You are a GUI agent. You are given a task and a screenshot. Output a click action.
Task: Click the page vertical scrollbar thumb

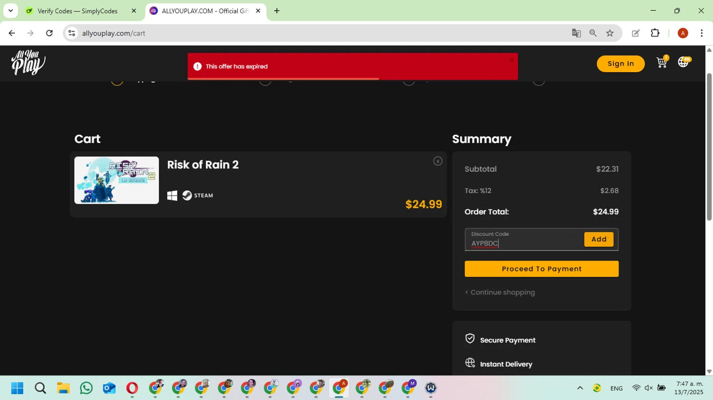click(x=709, y=147)
